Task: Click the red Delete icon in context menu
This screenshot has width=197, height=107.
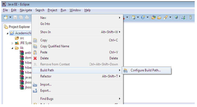Action: 35,58
